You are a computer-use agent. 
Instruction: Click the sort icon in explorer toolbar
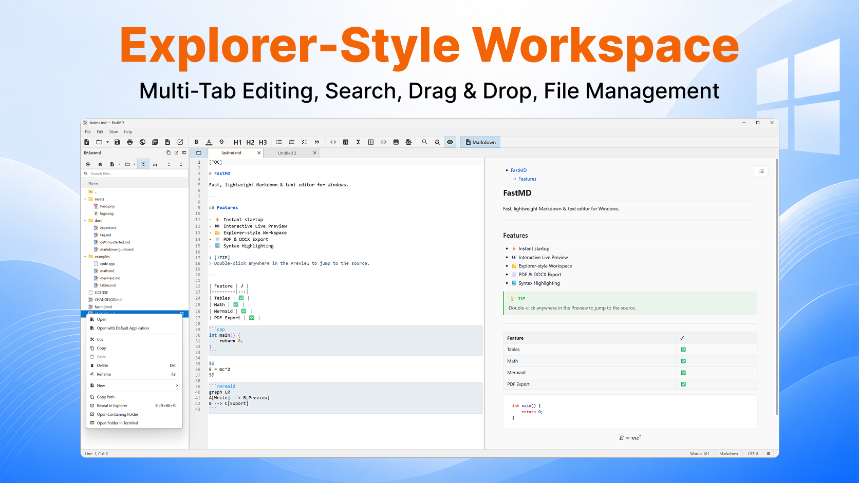coord(155,164)
